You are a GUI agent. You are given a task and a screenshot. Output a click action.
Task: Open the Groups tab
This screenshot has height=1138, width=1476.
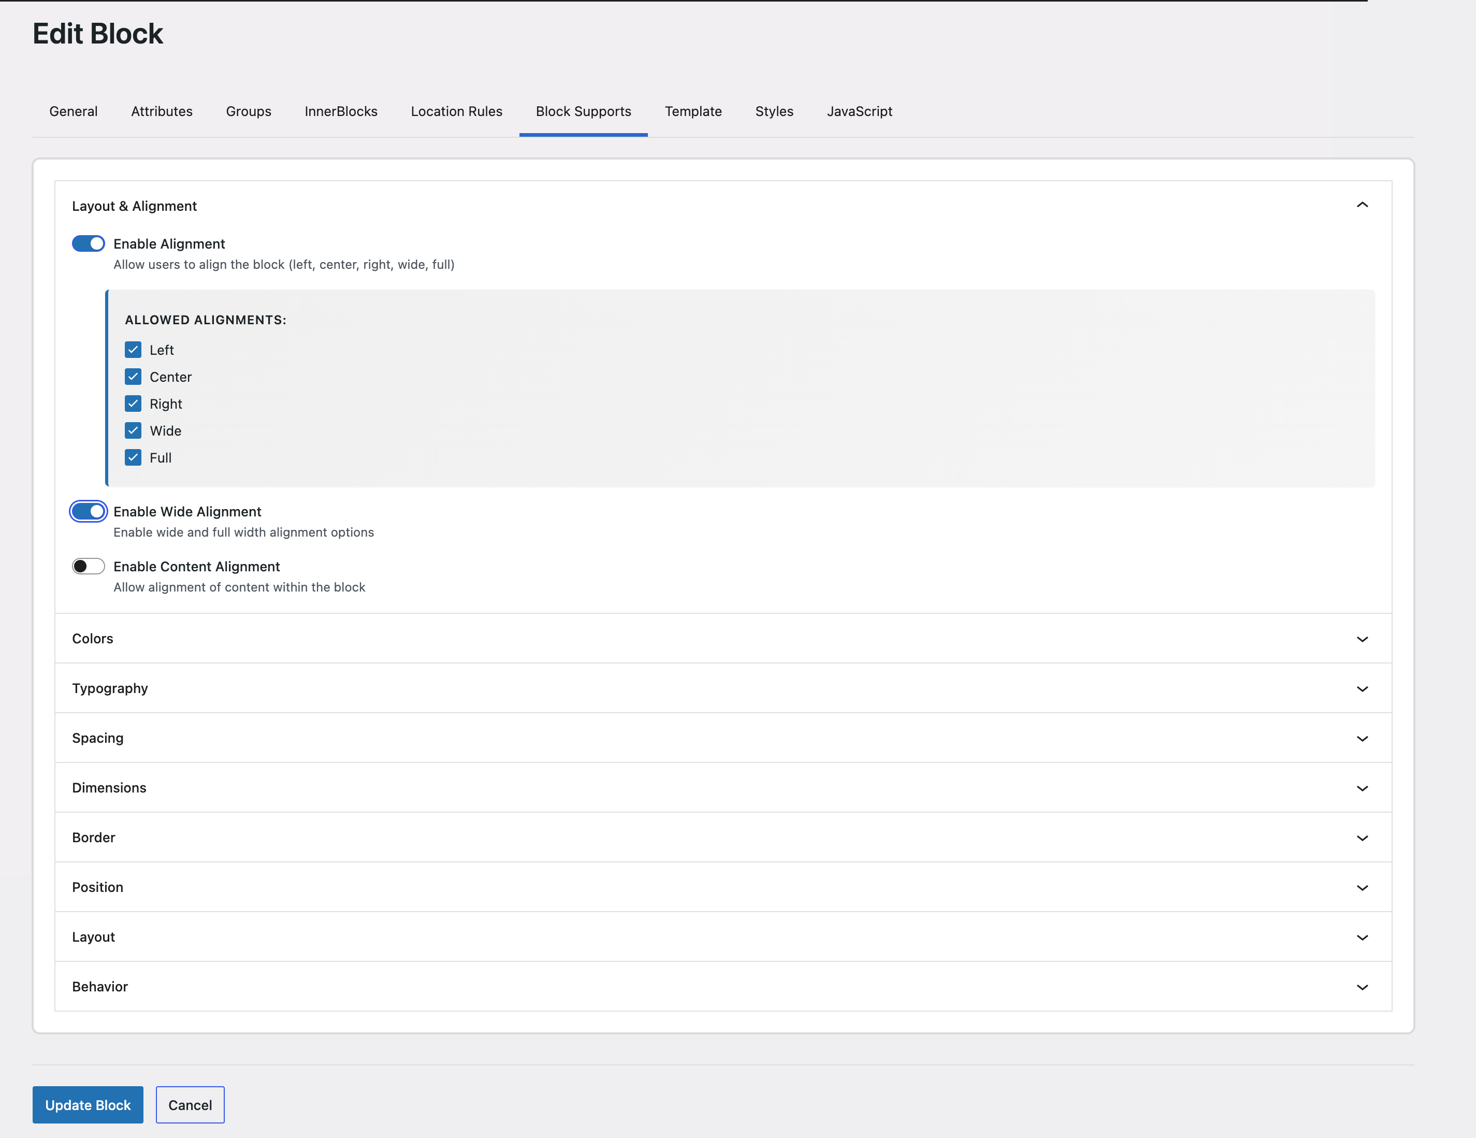[x=248, y=111]
